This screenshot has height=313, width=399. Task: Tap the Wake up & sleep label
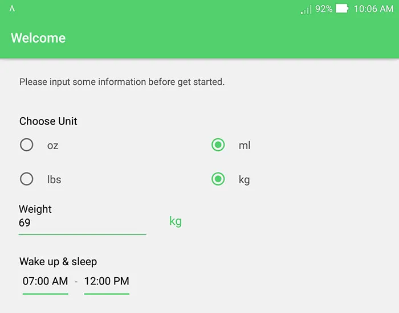(58, 262)
